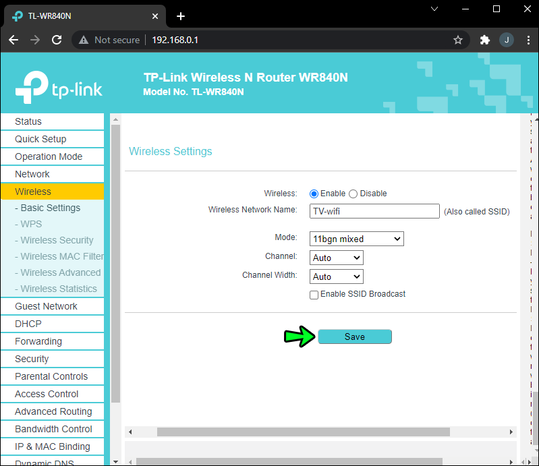Click the browser back arrow
This screenshot has width=539, height=466.
(x=13, y=40)
